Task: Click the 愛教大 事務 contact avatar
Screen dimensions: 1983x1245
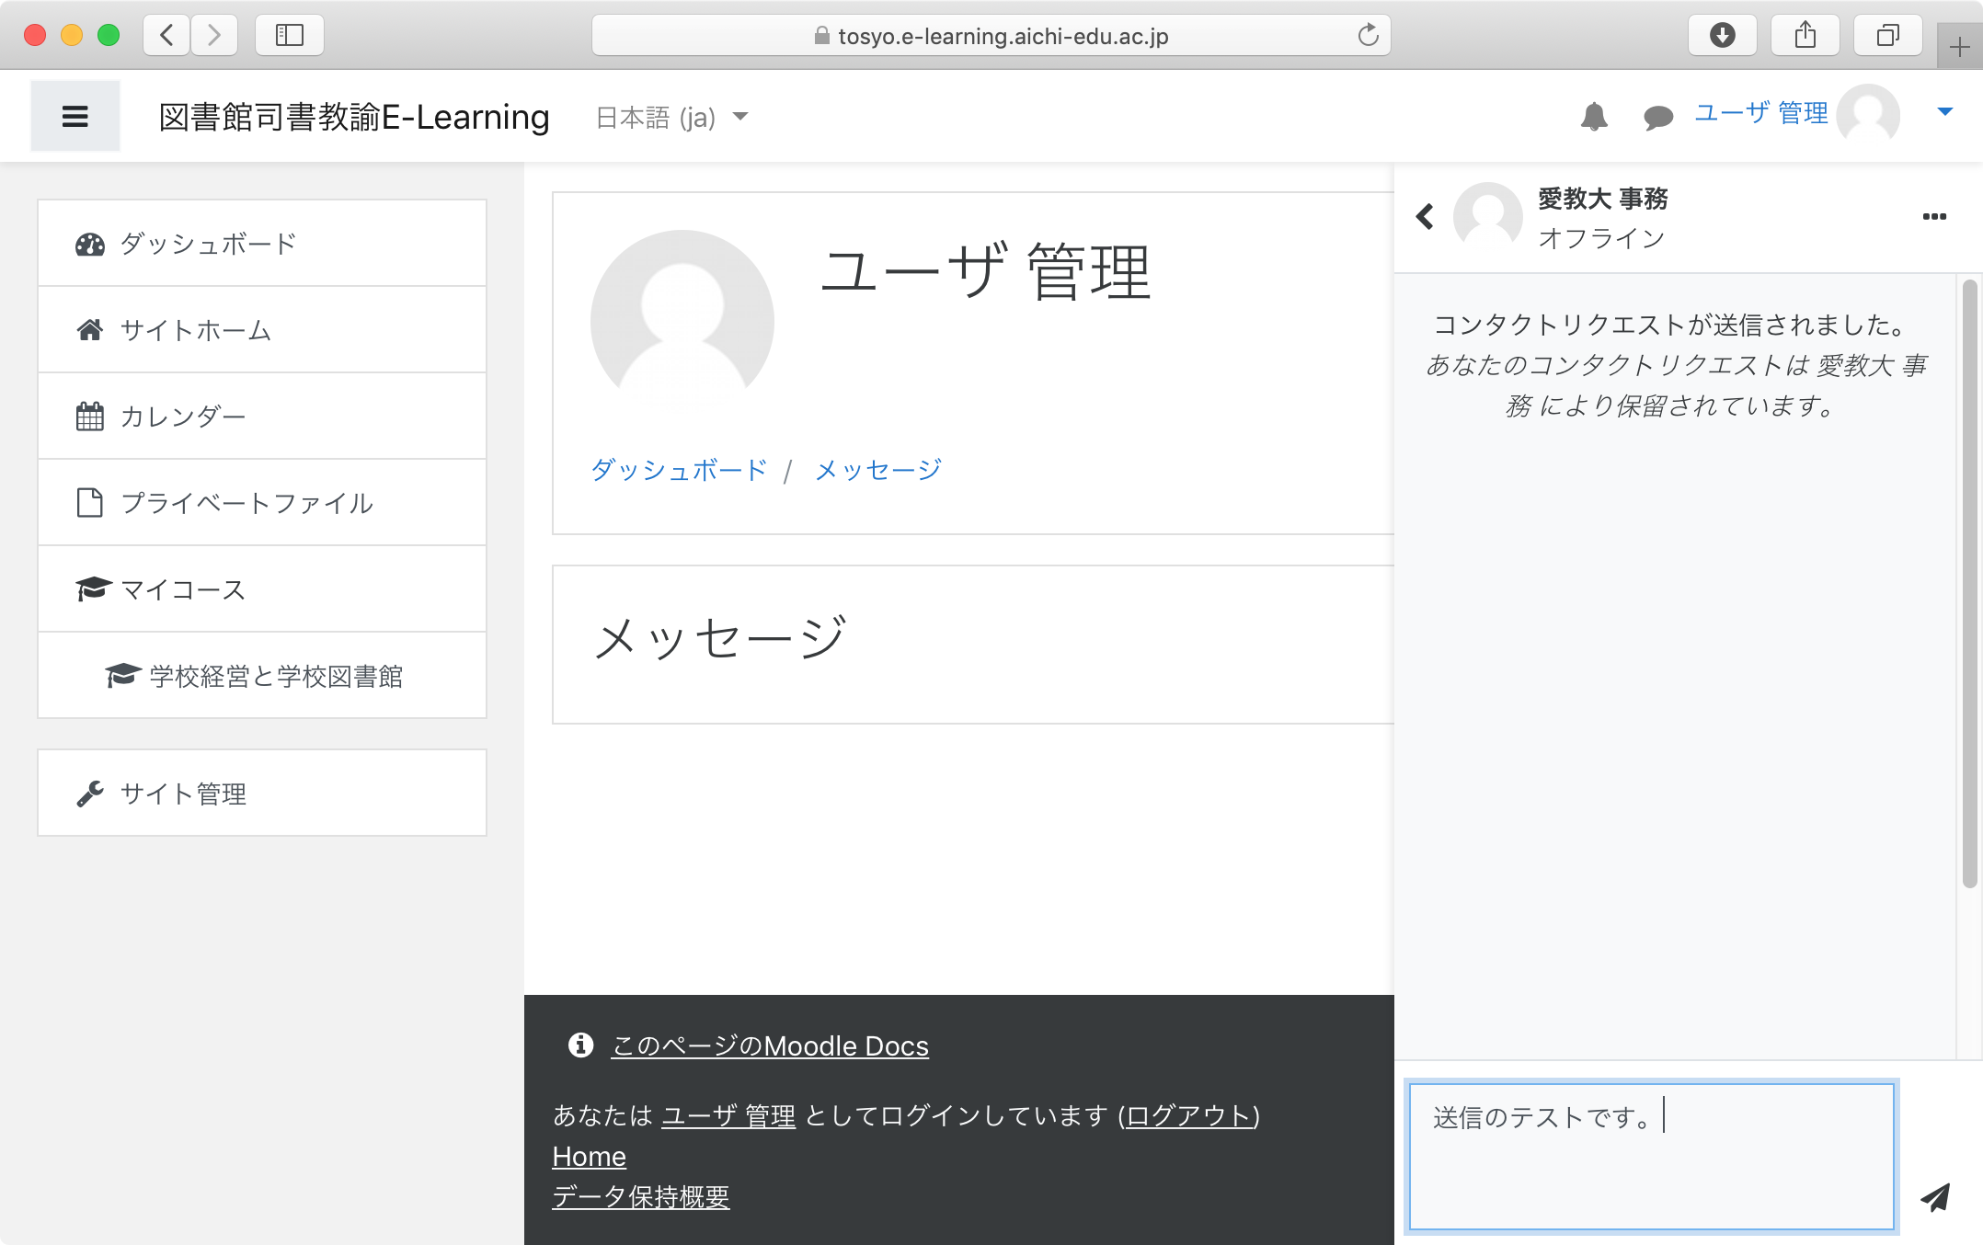Action: click(x=1487, y=216)
